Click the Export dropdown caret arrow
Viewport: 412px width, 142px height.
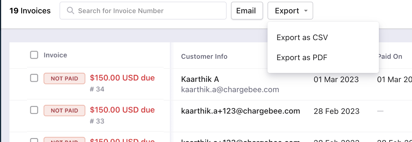pos(306,11)
